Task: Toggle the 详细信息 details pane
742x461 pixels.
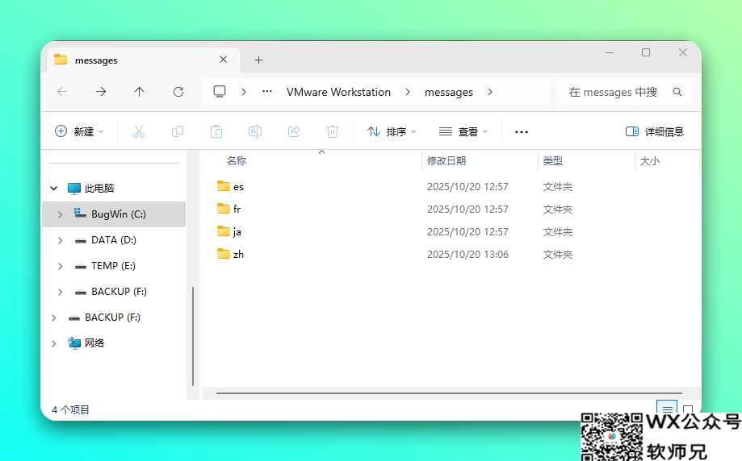Action: [x=655, y=131]
